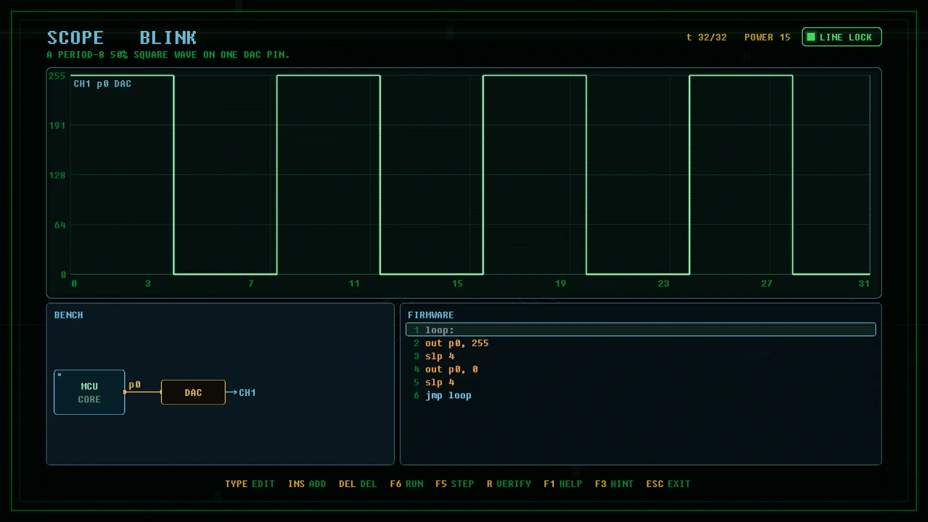Viewport: 928px width, 522px height.
Task: Open F1 HELP
Action: (563, 484)
